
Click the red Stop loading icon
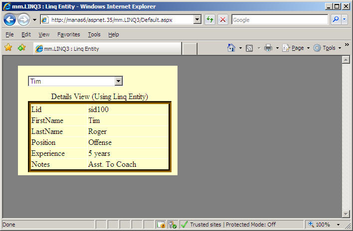click(x=223, y=20)
